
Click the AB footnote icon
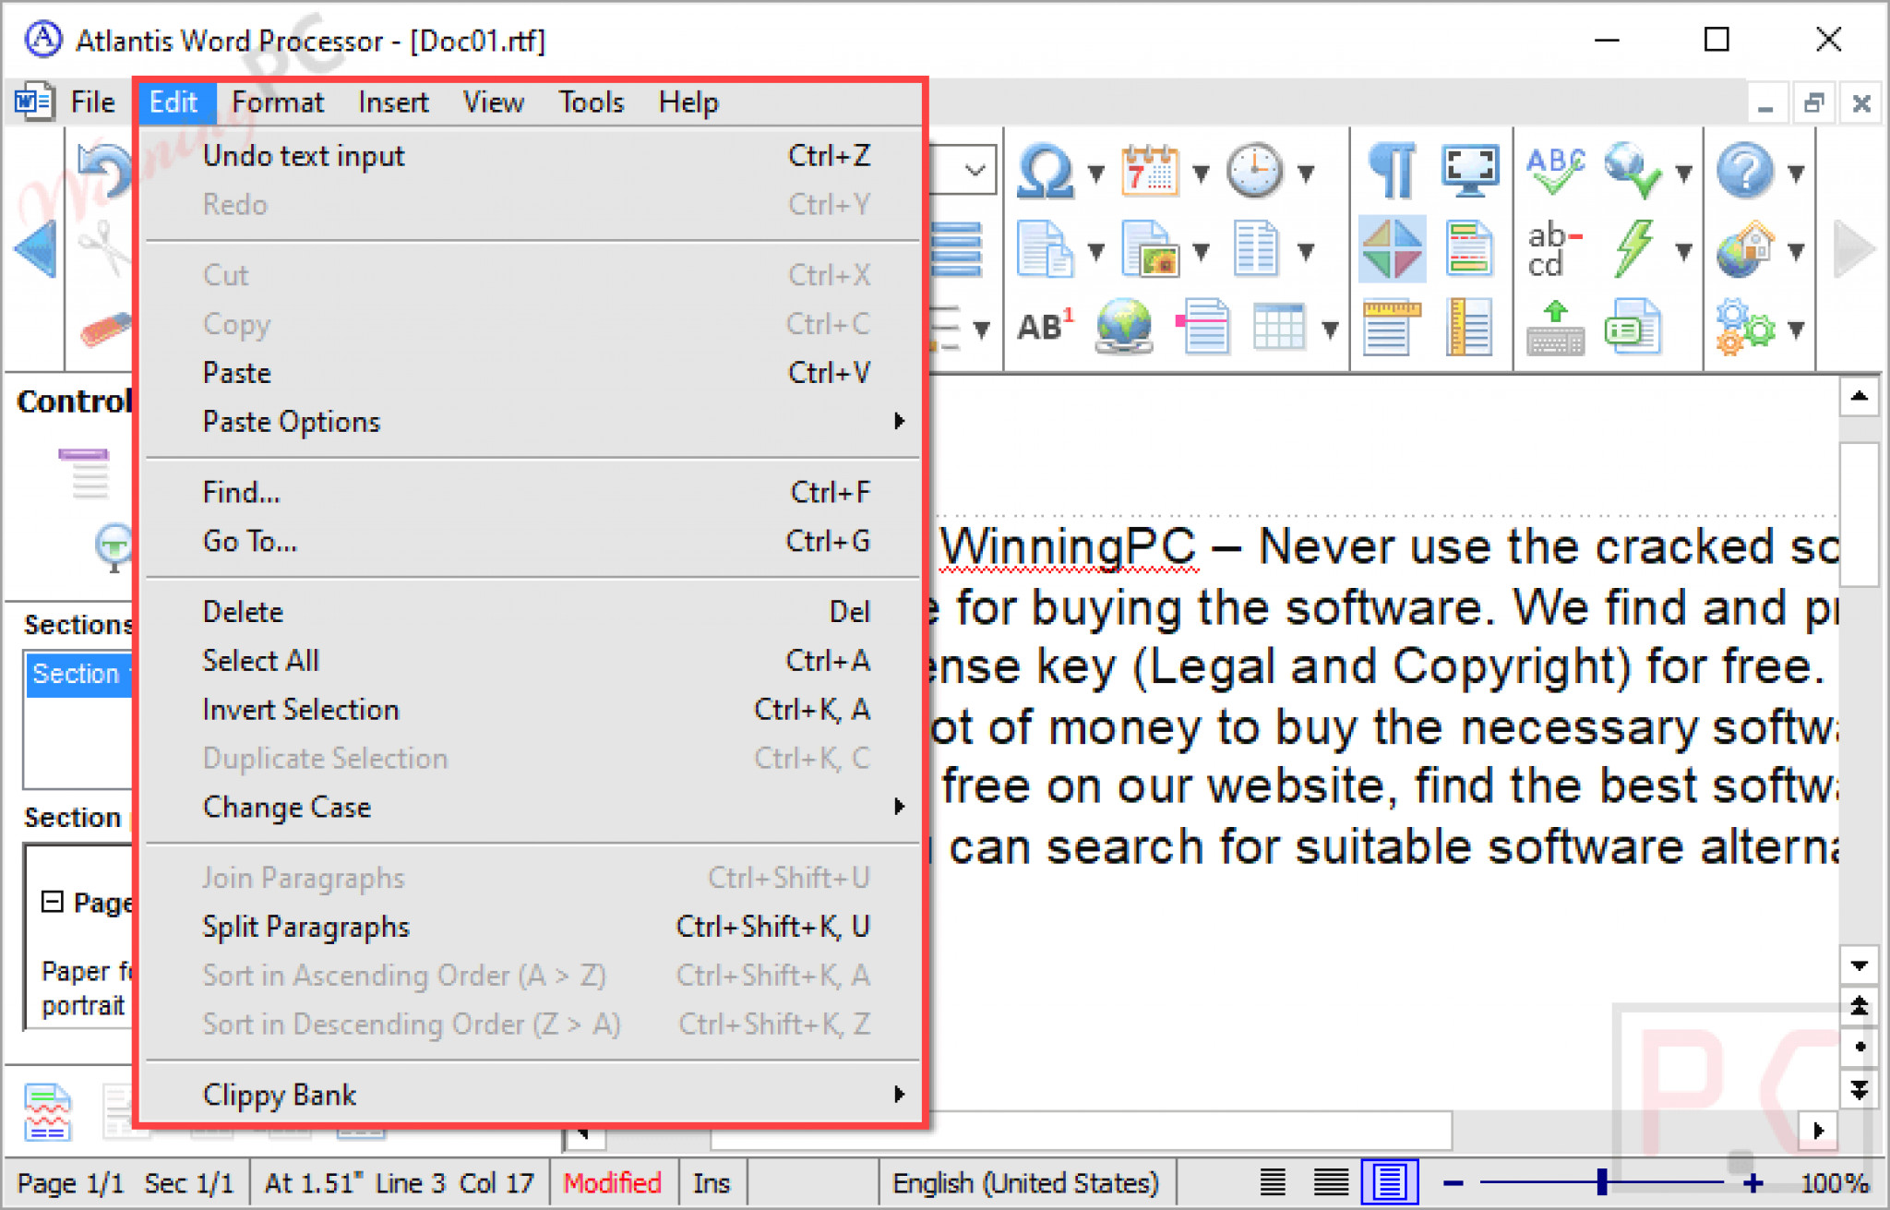(1045, 326)
